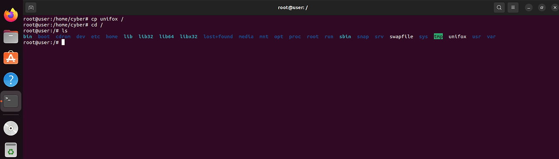The width and height of the screenshot is (559, 159).
Task: Click the 'unifox' file in listing
Action: 457,36
